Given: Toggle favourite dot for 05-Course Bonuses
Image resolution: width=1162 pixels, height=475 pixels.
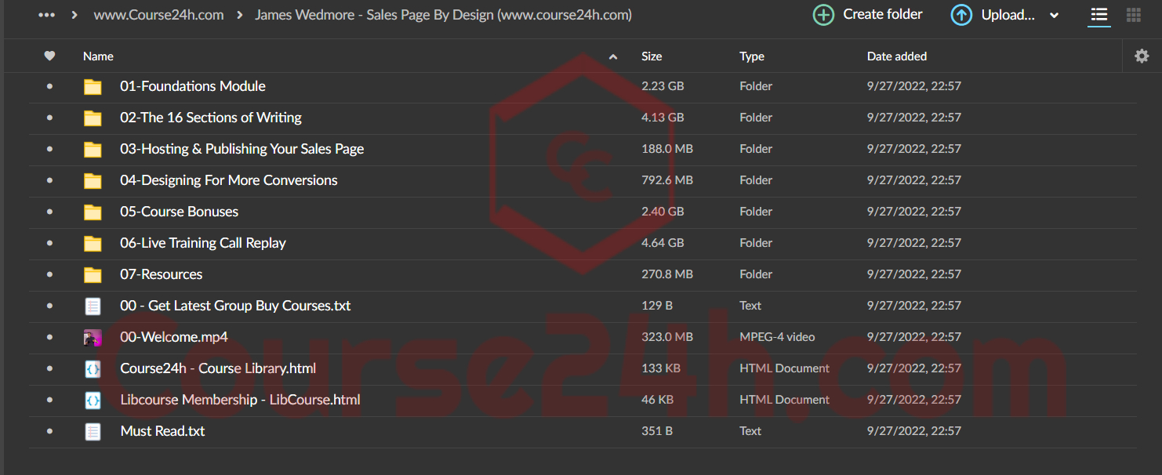Looking at the screenshot, I should [x=49, y=212].
